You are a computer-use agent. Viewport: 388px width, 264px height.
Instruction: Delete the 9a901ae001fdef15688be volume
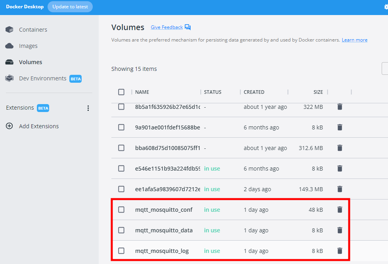(x=340, y=127)
